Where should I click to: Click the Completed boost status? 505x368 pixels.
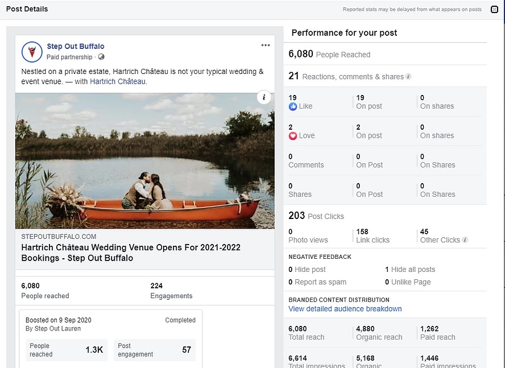[180, 320]
